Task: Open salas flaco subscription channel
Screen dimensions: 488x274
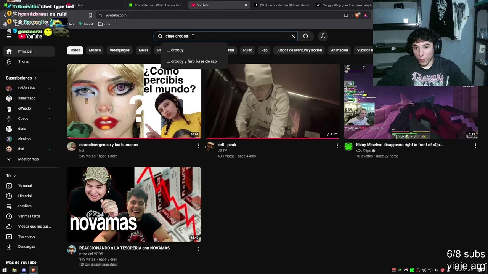Action: (x=29, y=98)
